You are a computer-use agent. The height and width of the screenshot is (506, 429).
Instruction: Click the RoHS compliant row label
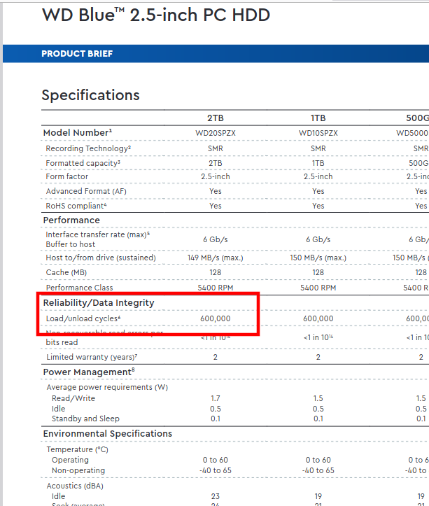click(x=76, y=206)
